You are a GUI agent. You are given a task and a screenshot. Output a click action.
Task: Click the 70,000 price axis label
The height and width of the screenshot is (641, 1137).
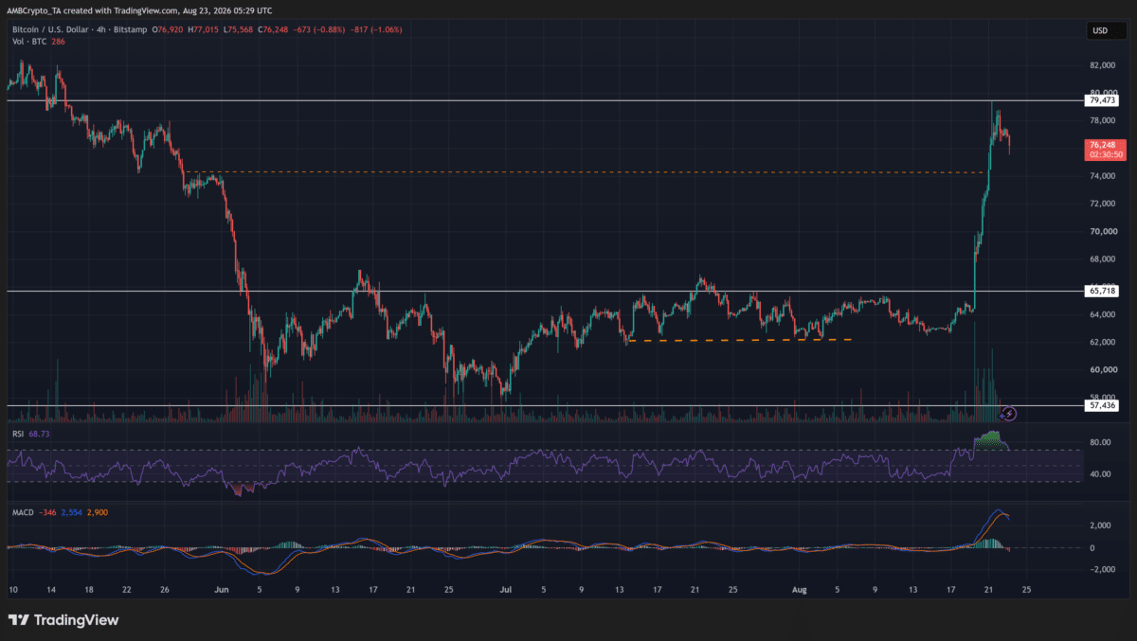coord(1101,231)
